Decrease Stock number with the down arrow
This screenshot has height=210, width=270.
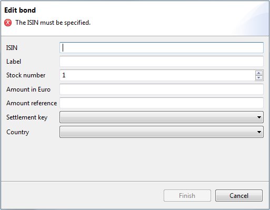259,77
